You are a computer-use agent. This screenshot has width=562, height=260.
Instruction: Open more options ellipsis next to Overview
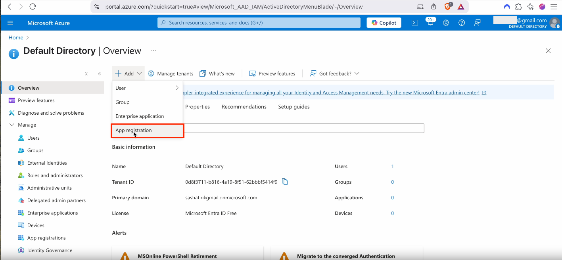pos(153,51)
